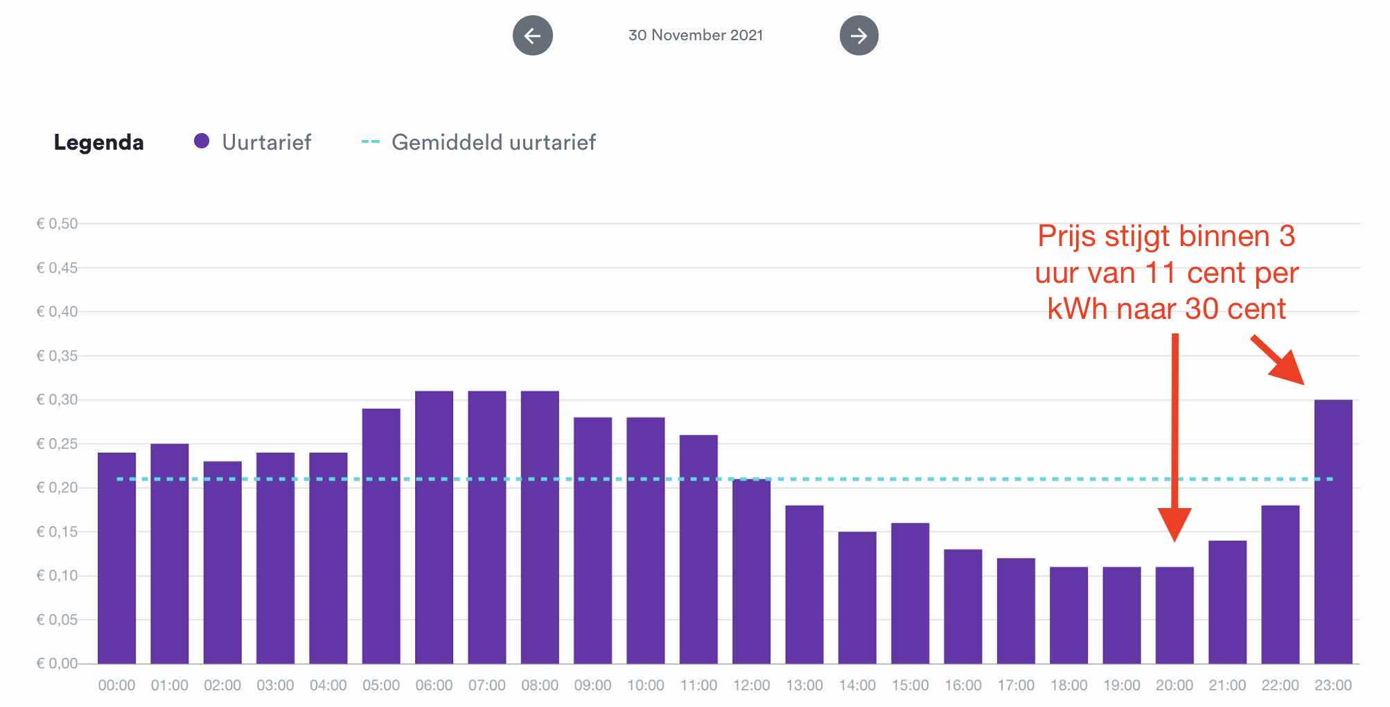The image size is (1390, 707).
Task: Open the date selector showing 30 November 2021
Action: (x=696, y=35)
